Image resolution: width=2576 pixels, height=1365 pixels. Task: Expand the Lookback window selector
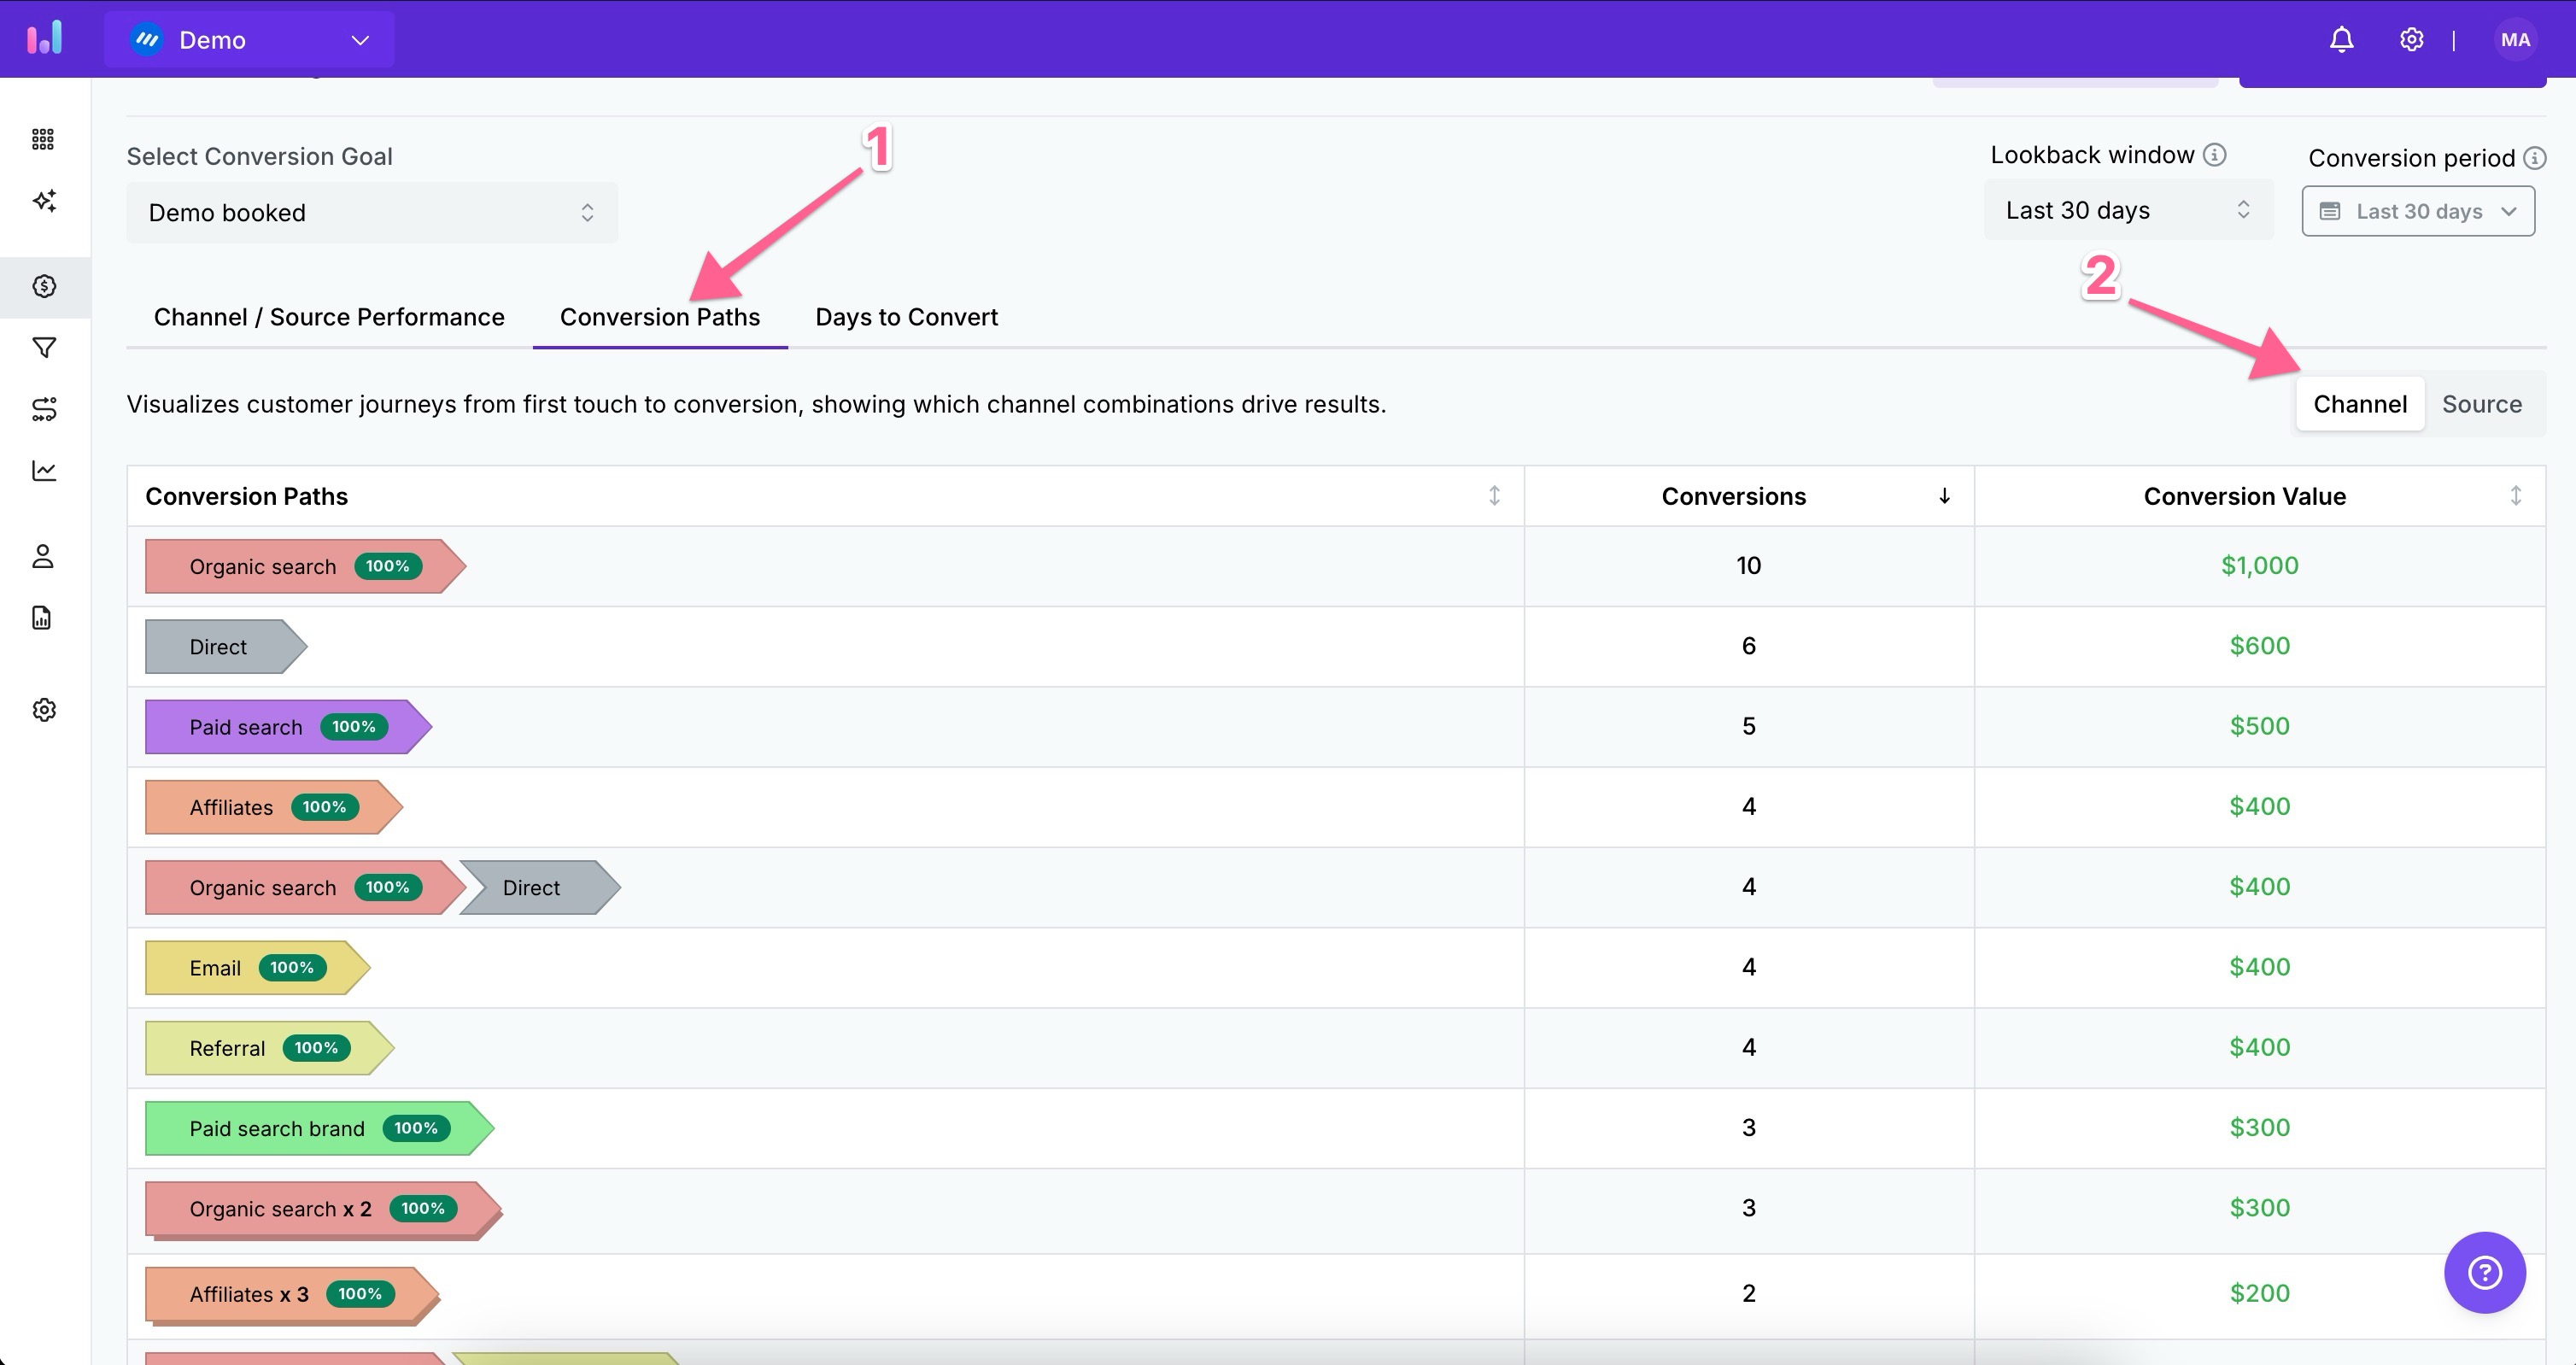2127,210
